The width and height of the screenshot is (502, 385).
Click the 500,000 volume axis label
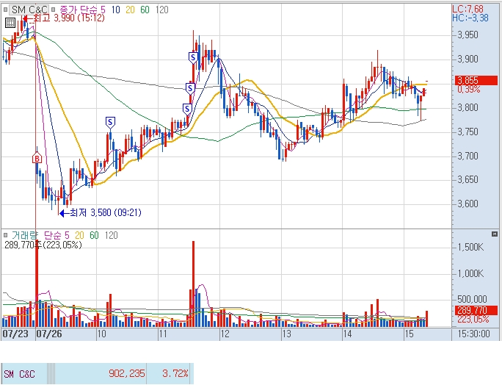pos(472,300)
